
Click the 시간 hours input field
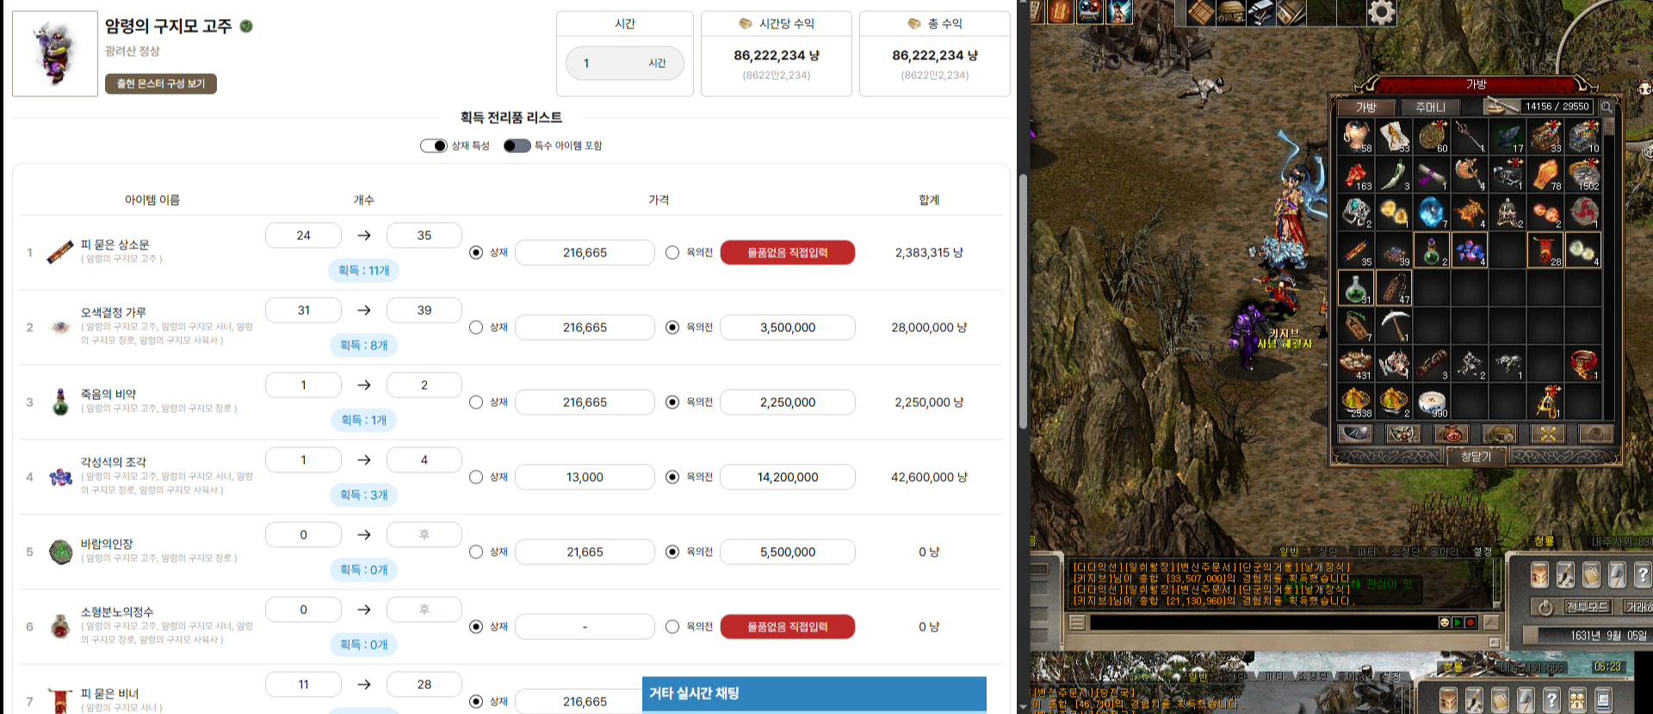pyautogui.click(x=625, y=63)
